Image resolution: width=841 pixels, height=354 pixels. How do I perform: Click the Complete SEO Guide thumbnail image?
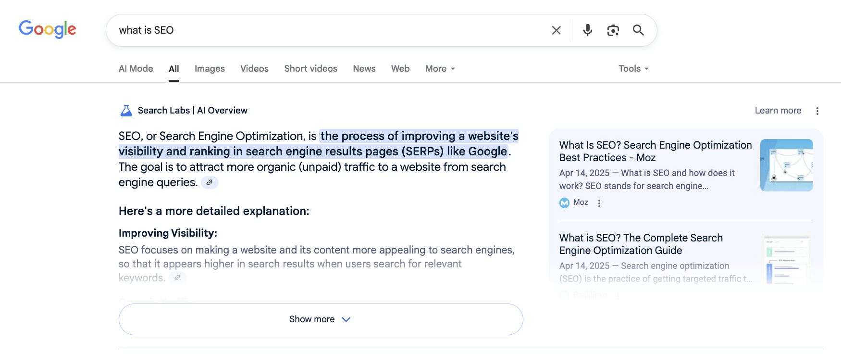click(787, 258)
